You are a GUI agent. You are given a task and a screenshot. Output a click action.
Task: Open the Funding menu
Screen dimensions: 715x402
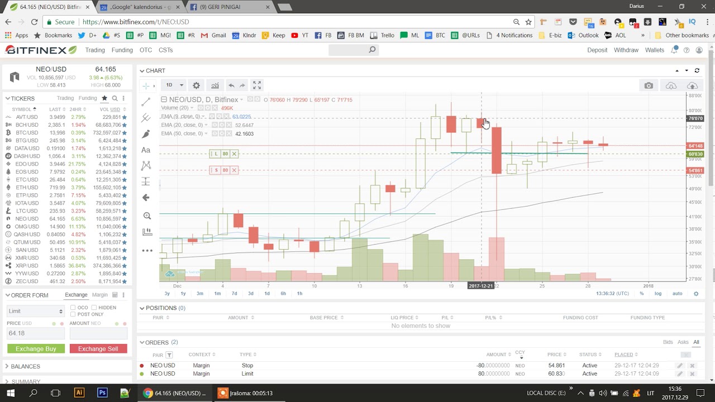pos(122,50)
